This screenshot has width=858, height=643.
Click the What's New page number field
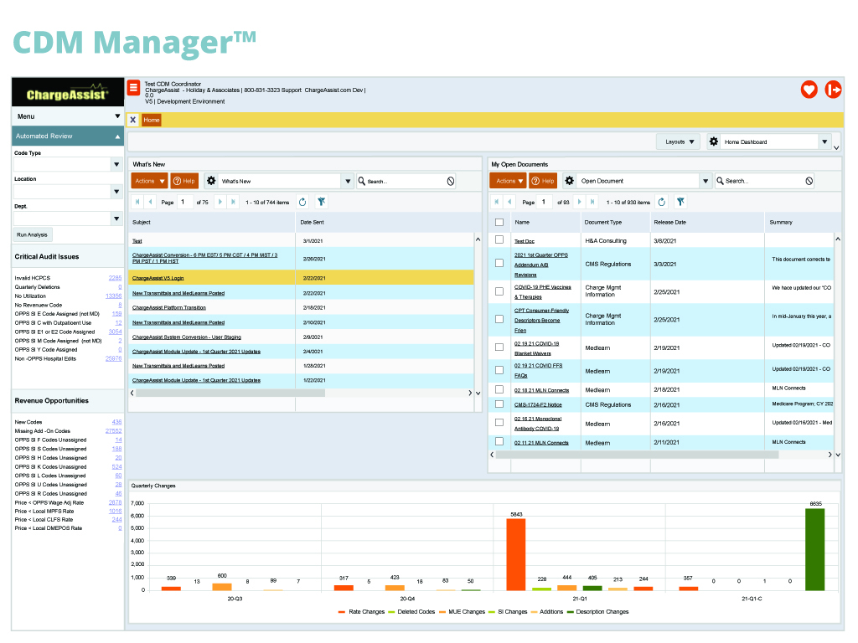(x=185, y=202)
